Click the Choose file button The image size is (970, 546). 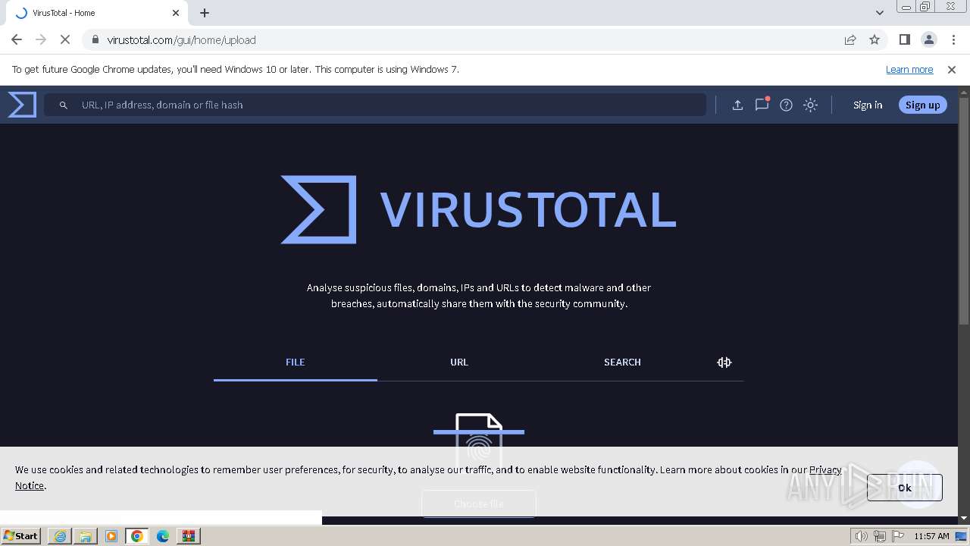click(x=478, y=504)
